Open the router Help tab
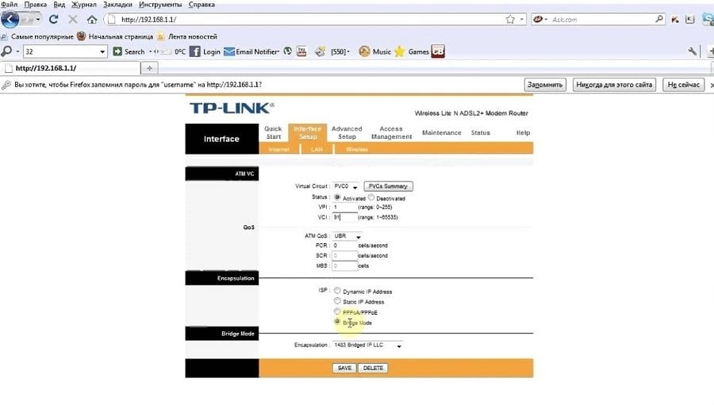This screenshot has height=405, width=714. [x=523, y=132]
